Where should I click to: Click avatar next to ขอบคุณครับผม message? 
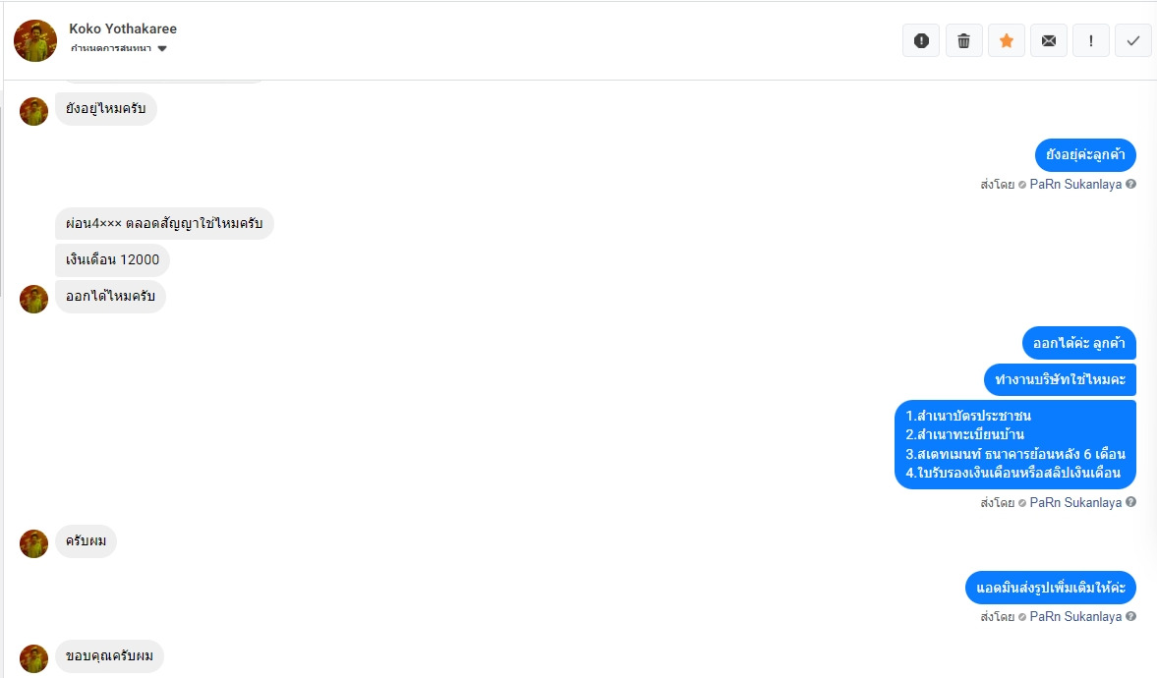point(33,658)
